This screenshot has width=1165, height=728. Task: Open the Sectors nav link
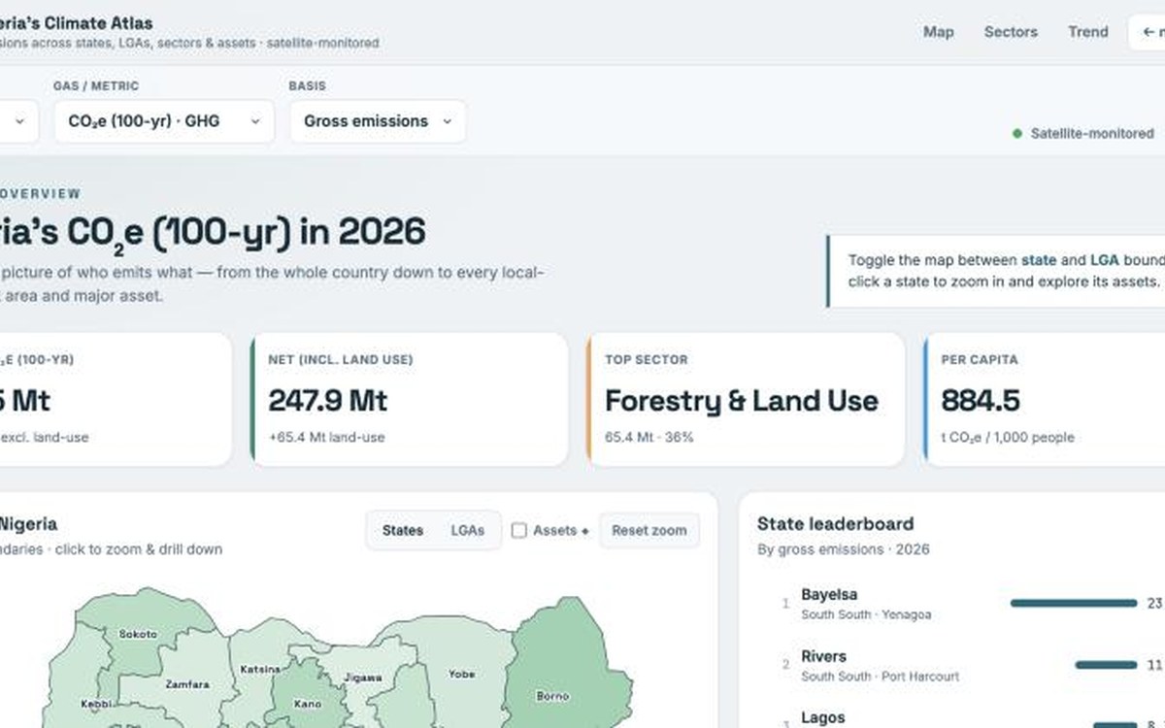click(1011, 32)
